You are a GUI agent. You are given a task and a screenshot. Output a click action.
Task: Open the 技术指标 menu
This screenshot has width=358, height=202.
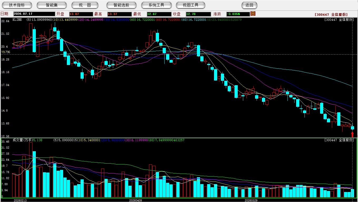tap(17, 5)
